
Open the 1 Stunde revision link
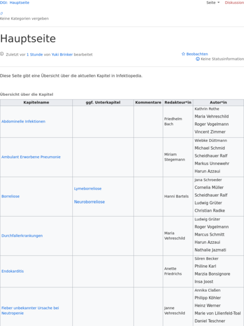click(x=35, y=54)
